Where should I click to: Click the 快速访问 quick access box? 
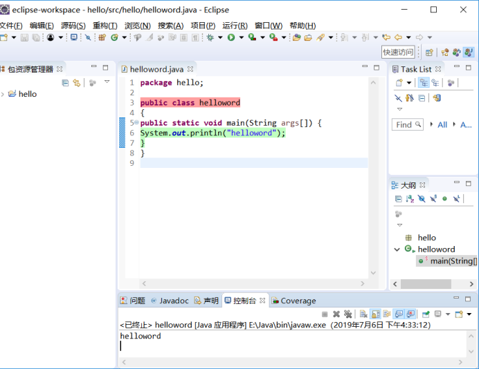[x=398, y=52]
